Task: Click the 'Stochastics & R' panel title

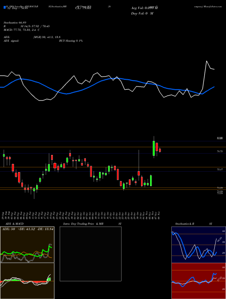Action: [184, 224]
